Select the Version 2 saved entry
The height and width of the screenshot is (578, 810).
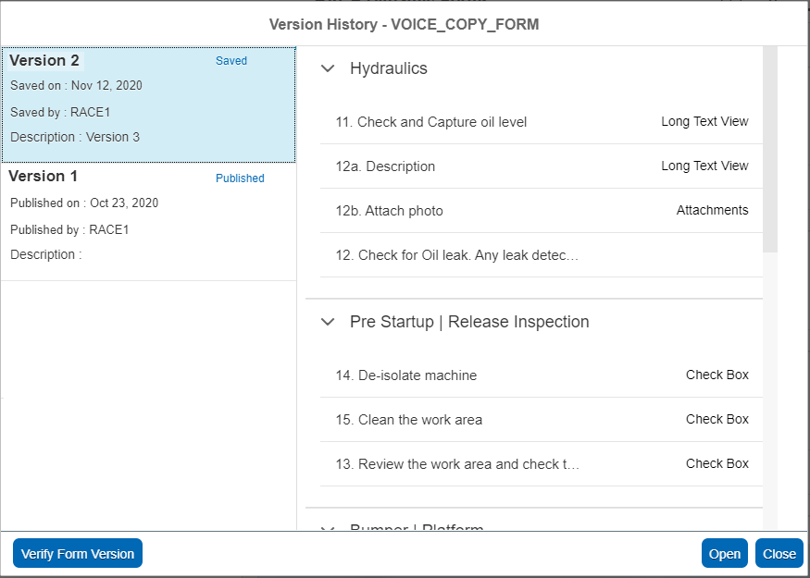point(148,104)
